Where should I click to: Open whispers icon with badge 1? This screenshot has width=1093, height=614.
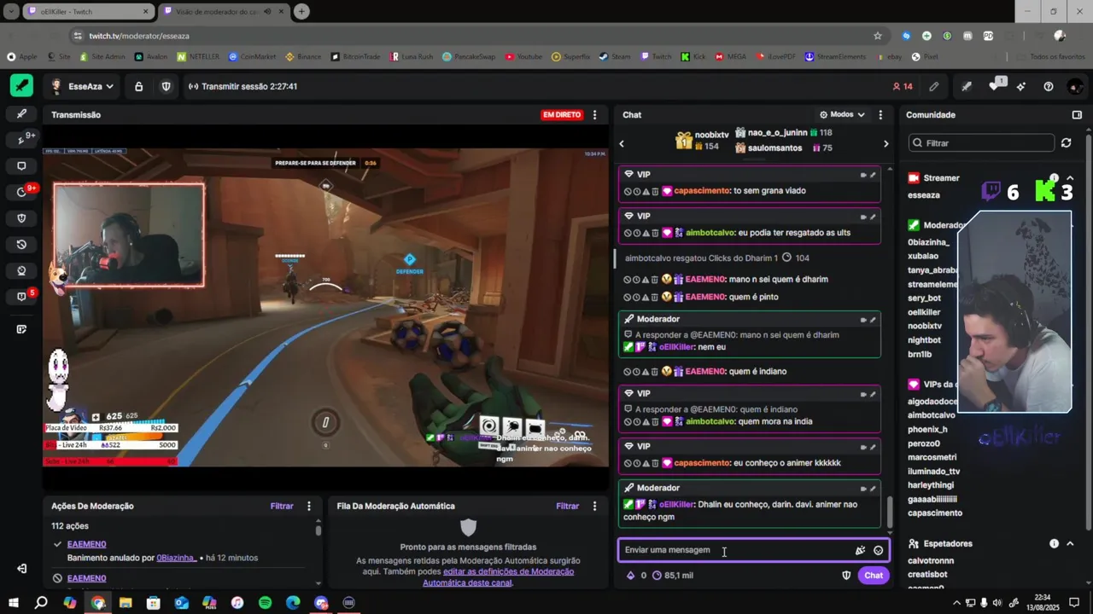[995, 86]
